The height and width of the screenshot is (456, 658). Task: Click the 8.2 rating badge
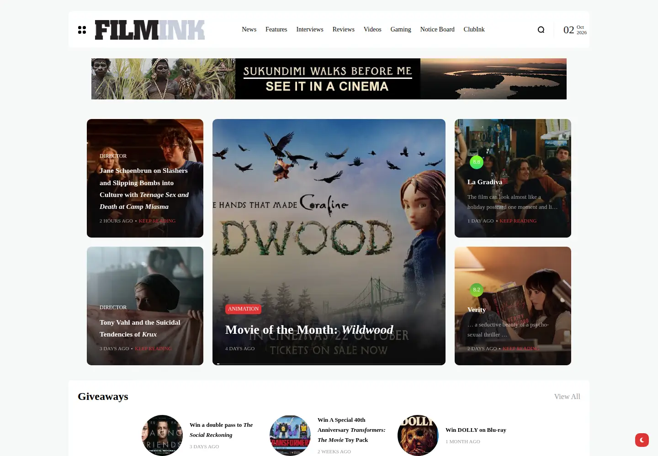tap(477, 290)
